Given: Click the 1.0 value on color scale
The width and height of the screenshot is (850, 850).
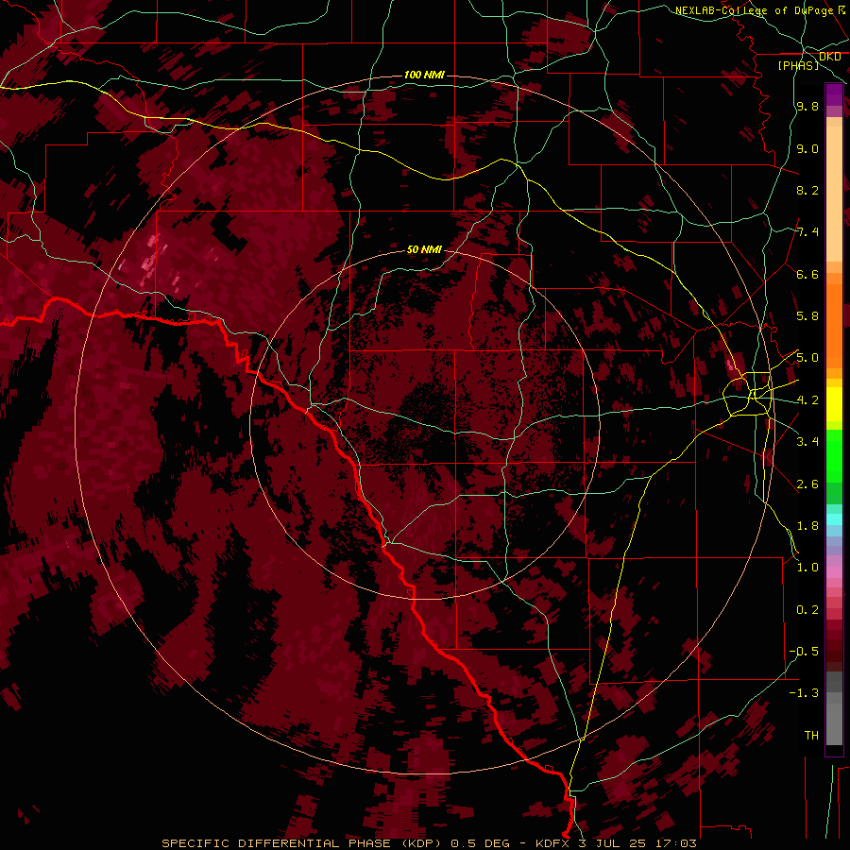Looking at the screenshot, I should (x=807, y=568).
